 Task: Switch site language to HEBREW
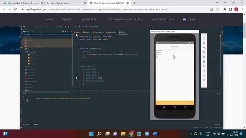[189, 20]
